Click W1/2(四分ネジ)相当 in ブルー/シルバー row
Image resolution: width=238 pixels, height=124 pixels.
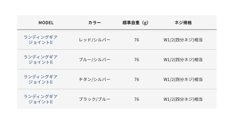183,60
